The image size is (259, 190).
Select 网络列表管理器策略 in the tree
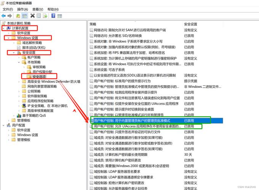tap(42, 86)
